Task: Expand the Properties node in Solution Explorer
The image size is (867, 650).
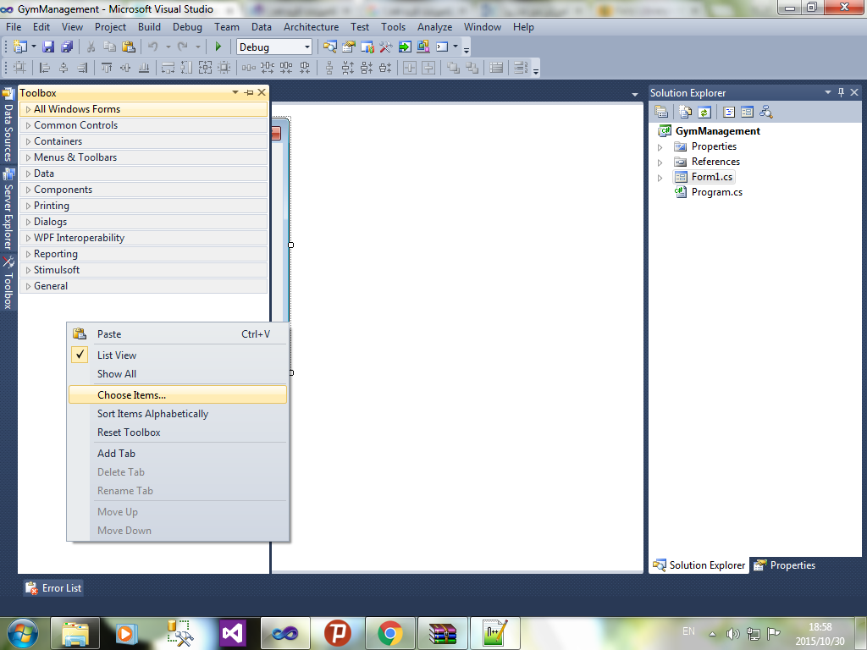Action: pos(660,147)
